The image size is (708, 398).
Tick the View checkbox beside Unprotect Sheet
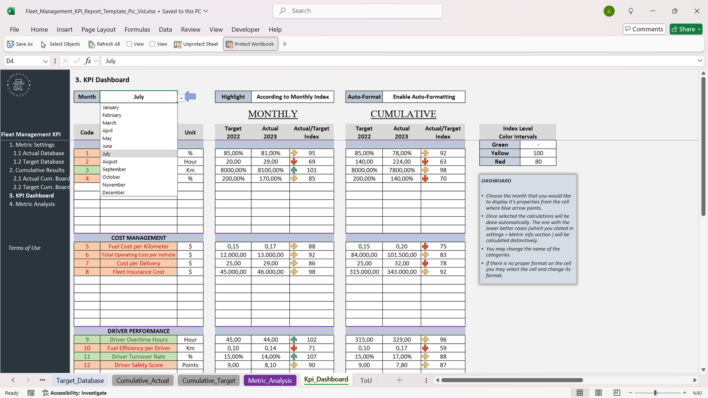click(152, 44)
